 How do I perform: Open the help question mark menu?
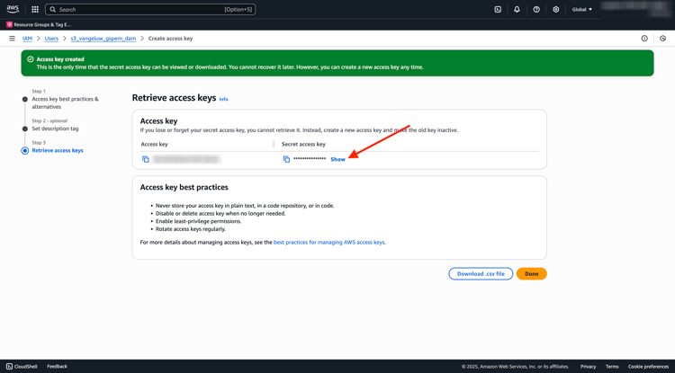(536, 10)
